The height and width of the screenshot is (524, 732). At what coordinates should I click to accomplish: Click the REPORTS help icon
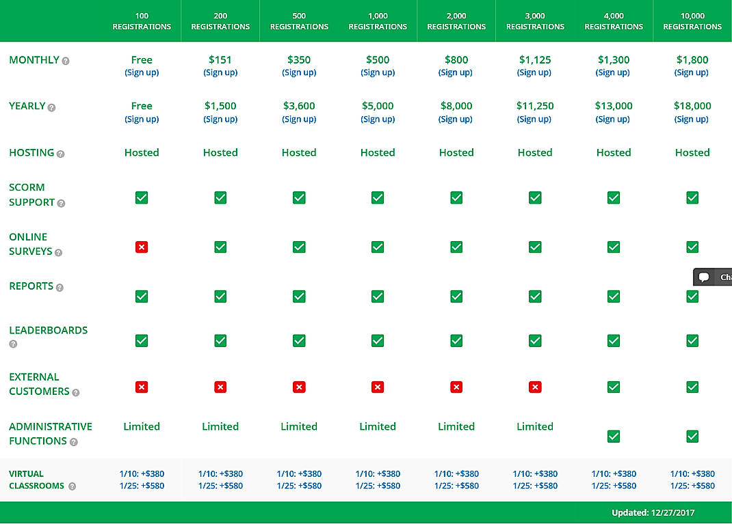pos(59,288)
